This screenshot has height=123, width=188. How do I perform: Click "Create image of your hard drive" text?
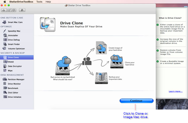[x=115, y=49]
